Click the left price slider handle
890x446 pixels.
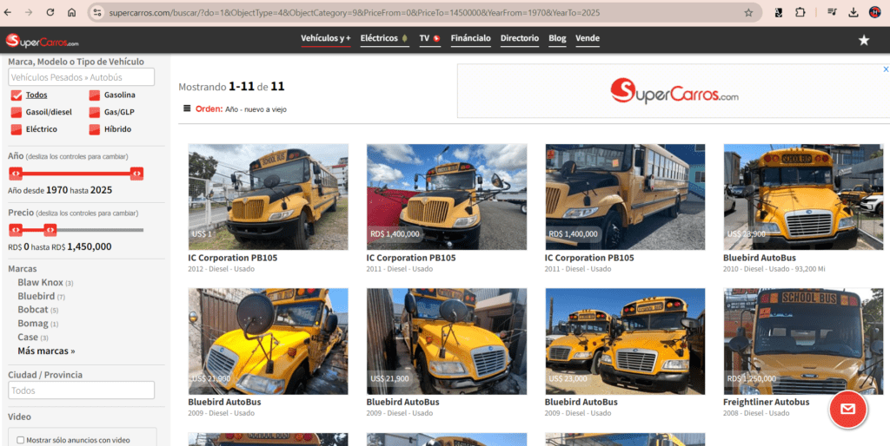[16, 230]
